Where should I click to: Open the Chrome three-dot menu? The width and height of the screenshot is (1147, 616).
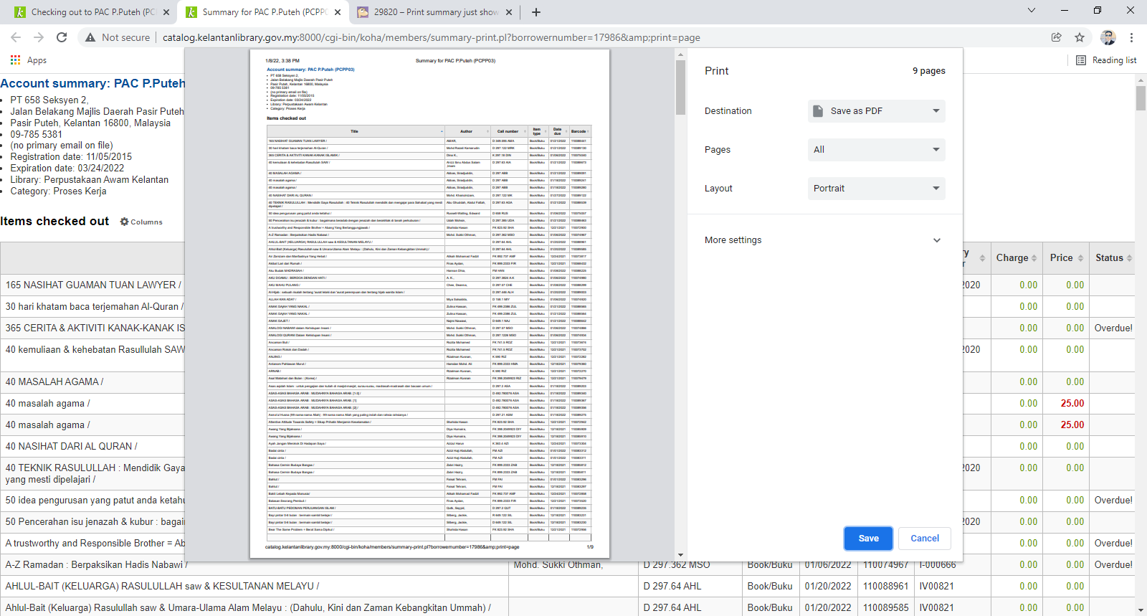click(x=1131, y=37)
